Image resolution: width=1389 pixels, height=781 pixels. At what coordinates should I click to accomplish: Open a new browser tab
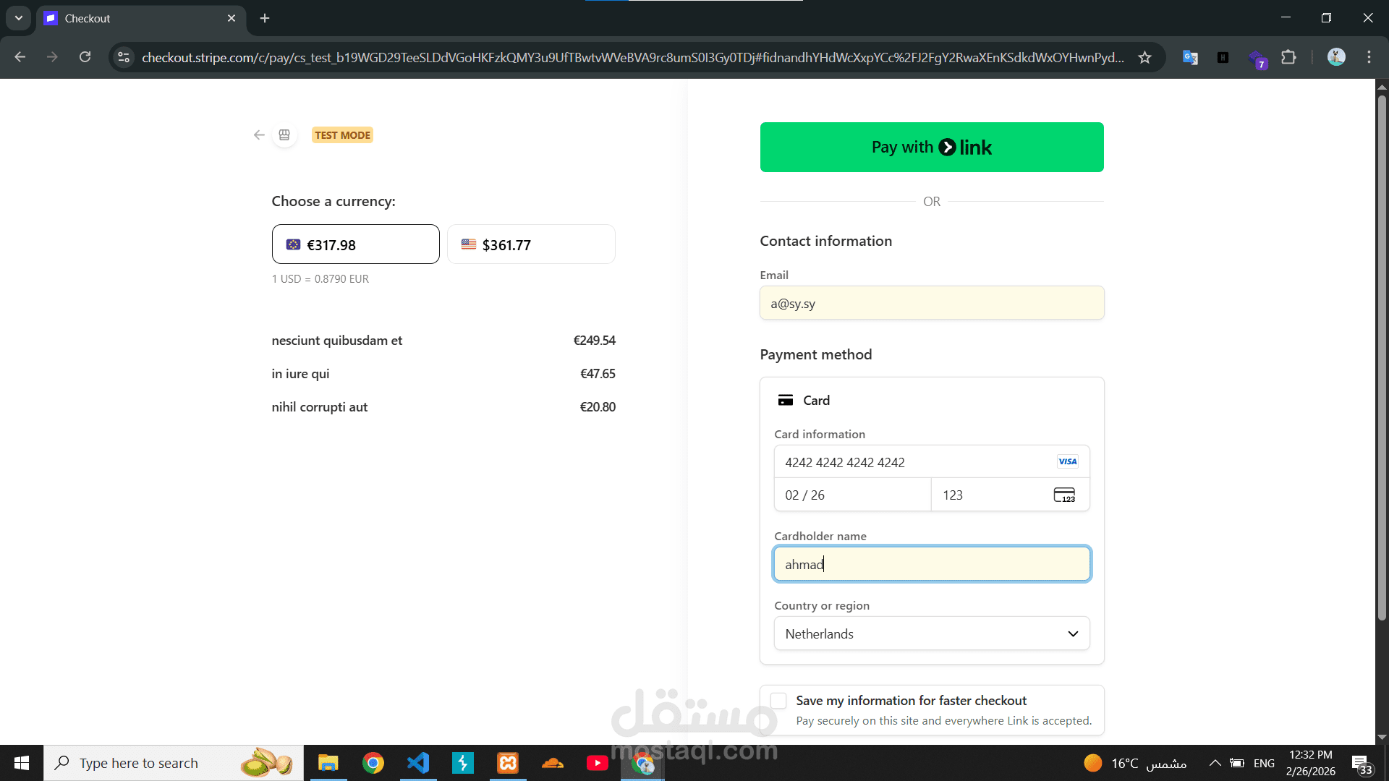point(265,18)
